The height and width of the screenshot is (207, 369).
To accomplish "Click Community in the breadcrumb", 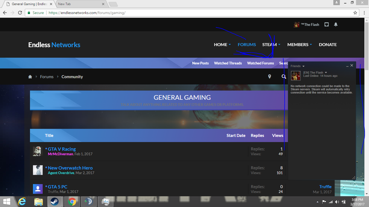I will coord(72,77).
